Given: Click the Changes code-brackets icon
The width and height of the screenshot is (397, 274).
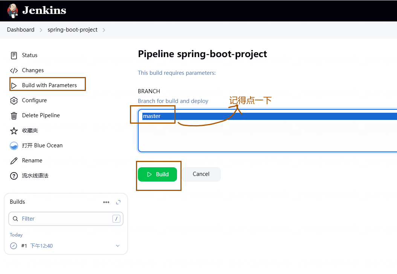Looking at the screenshot, I should tap(14, 70).
